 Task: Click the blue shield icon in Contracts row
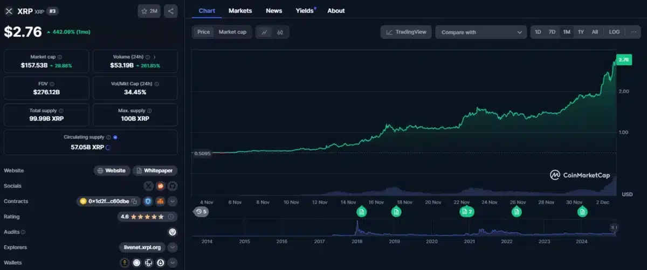pos(148,201)
